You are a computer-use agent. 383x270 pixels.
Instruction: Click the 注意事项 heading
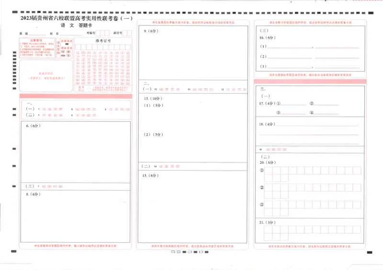[x=36, y=40]
